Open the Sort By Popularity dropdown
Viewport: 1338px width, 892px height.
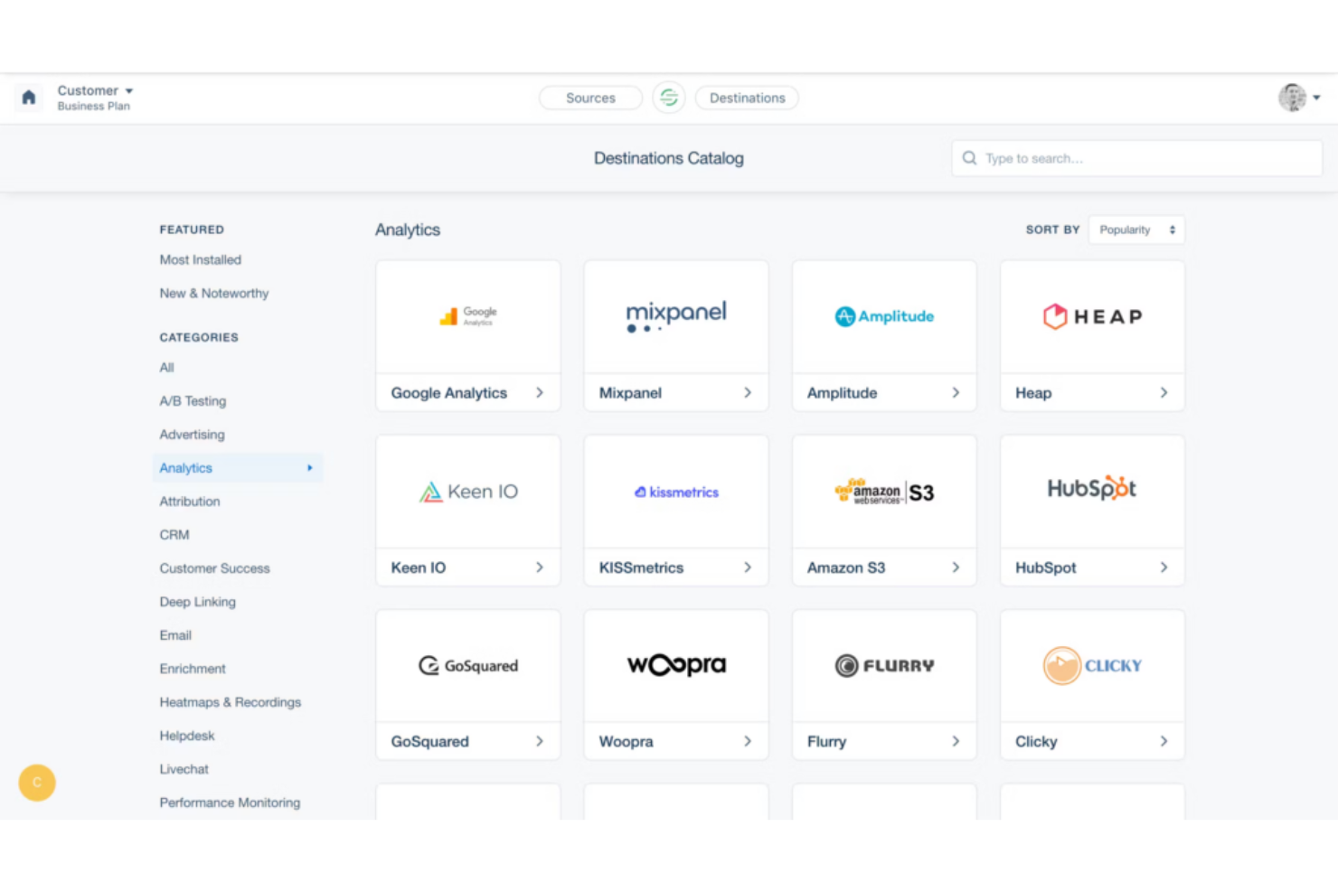click(x=1136, y=230)
